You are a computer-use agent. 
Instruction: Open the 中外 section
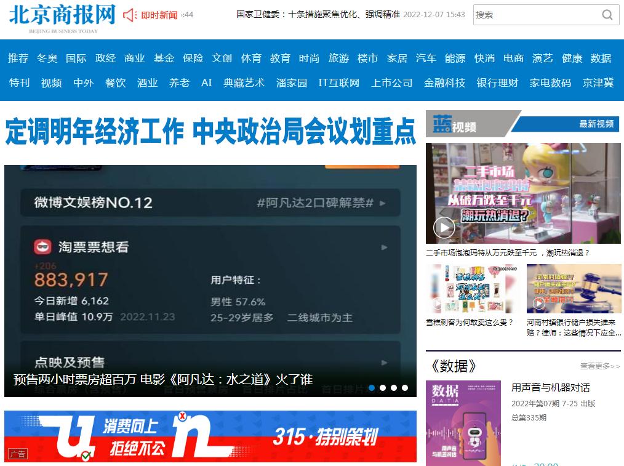83,82
